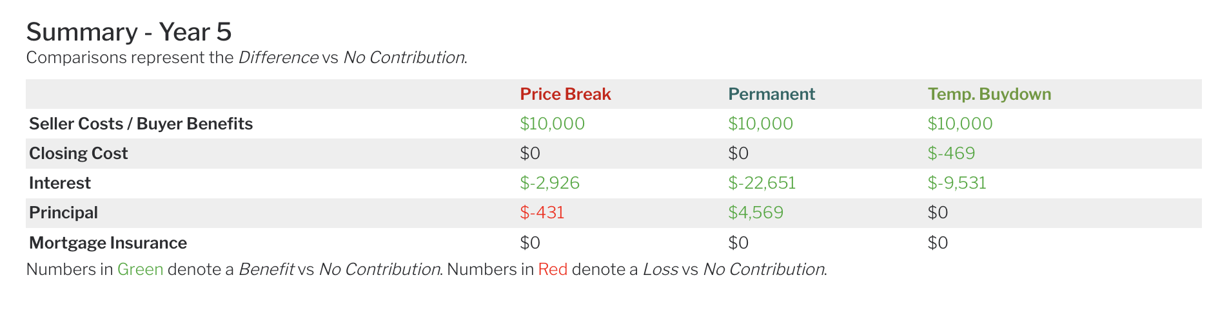1229x322 pixels.
Task: Select the Closing Cost row label
Action: pyautogui.click(x=78, y=153)
